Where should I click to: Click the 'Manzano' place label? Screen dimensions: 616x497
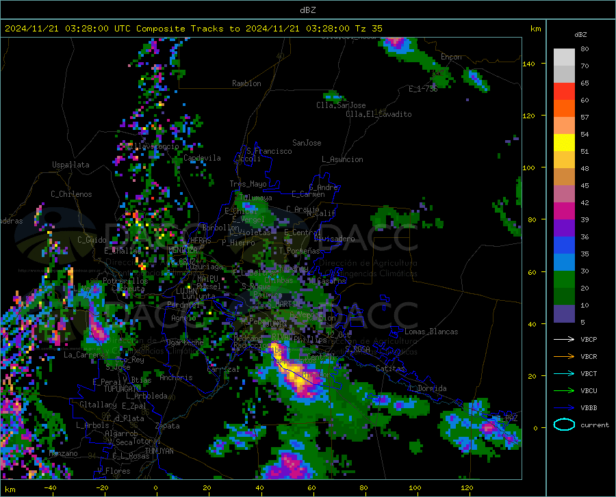63,453
